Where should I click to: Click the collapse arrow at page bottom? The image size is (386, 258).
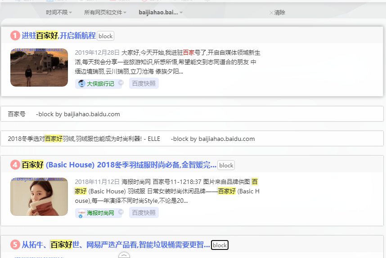click(124, 255)
